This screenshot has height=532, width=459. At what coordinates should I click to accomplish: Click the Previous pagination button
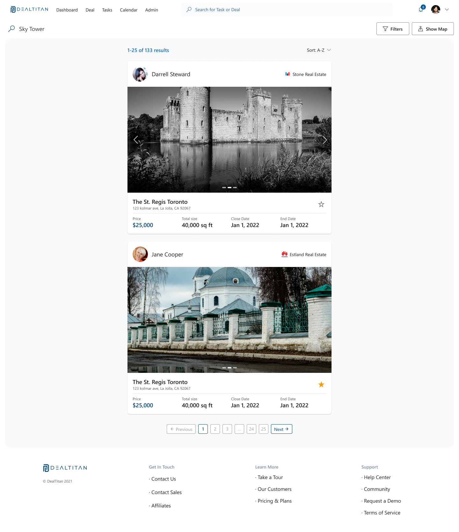(x=181, y=429)
